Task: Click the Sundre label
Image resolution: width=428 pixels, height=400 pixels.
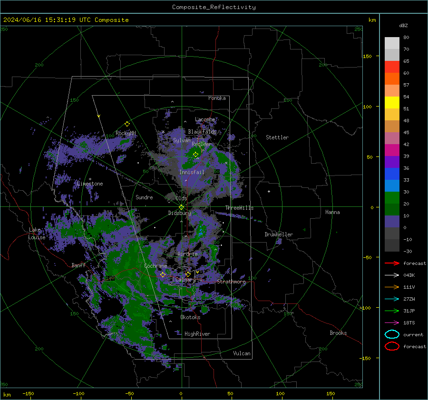Action: coord(144,197)
